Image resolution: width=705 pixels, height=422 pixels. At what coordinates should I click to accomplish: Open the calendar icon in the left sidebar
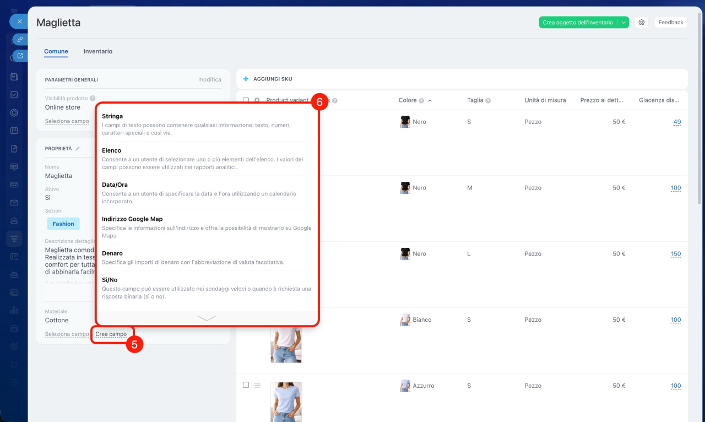click(14, 131)
